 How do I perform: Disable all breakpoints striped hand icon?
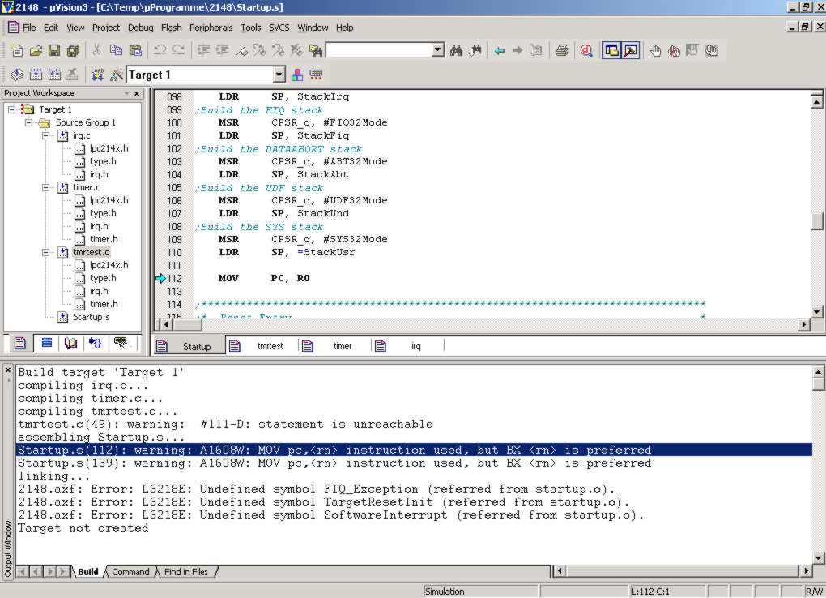(712, 50)
